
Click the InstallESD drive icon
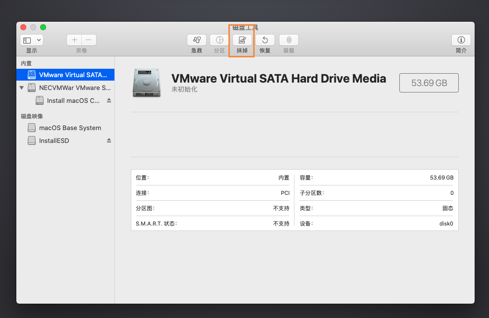click(32, 140)
